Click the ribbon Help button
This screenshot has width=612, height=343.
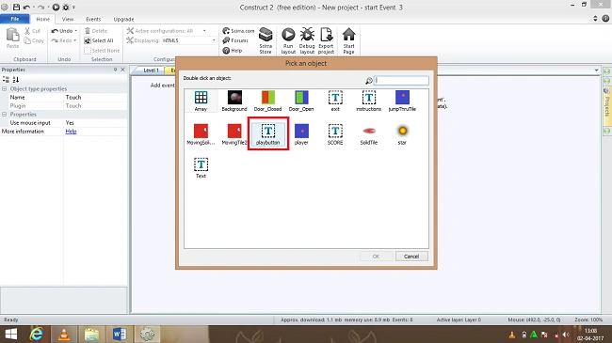[x=233, y=51]
